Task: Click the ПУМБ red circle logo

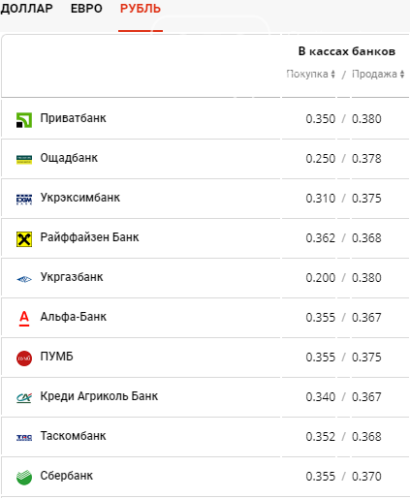Action: point(24,358)
